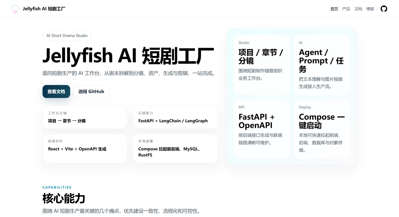Click the Studio 项目 / 章节 / 分镜 card
The width and height of the screenshot is (399, 217).
262,65
